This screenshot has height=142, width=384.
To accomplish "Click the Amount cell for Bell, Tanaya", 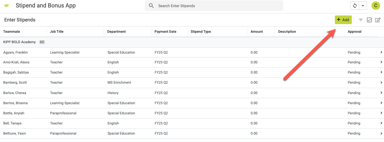I will (x=254, y=123).
